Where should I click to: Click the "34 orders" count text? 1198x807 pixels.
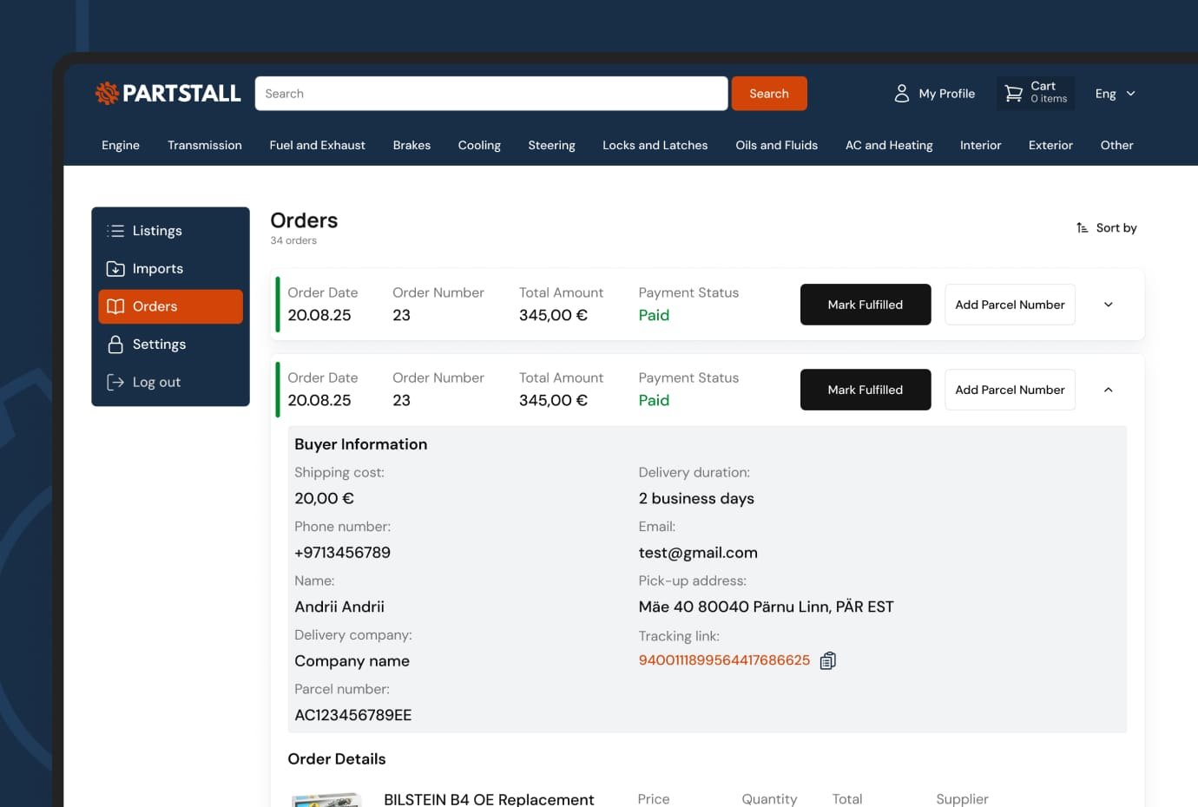[x=293, y=240]
